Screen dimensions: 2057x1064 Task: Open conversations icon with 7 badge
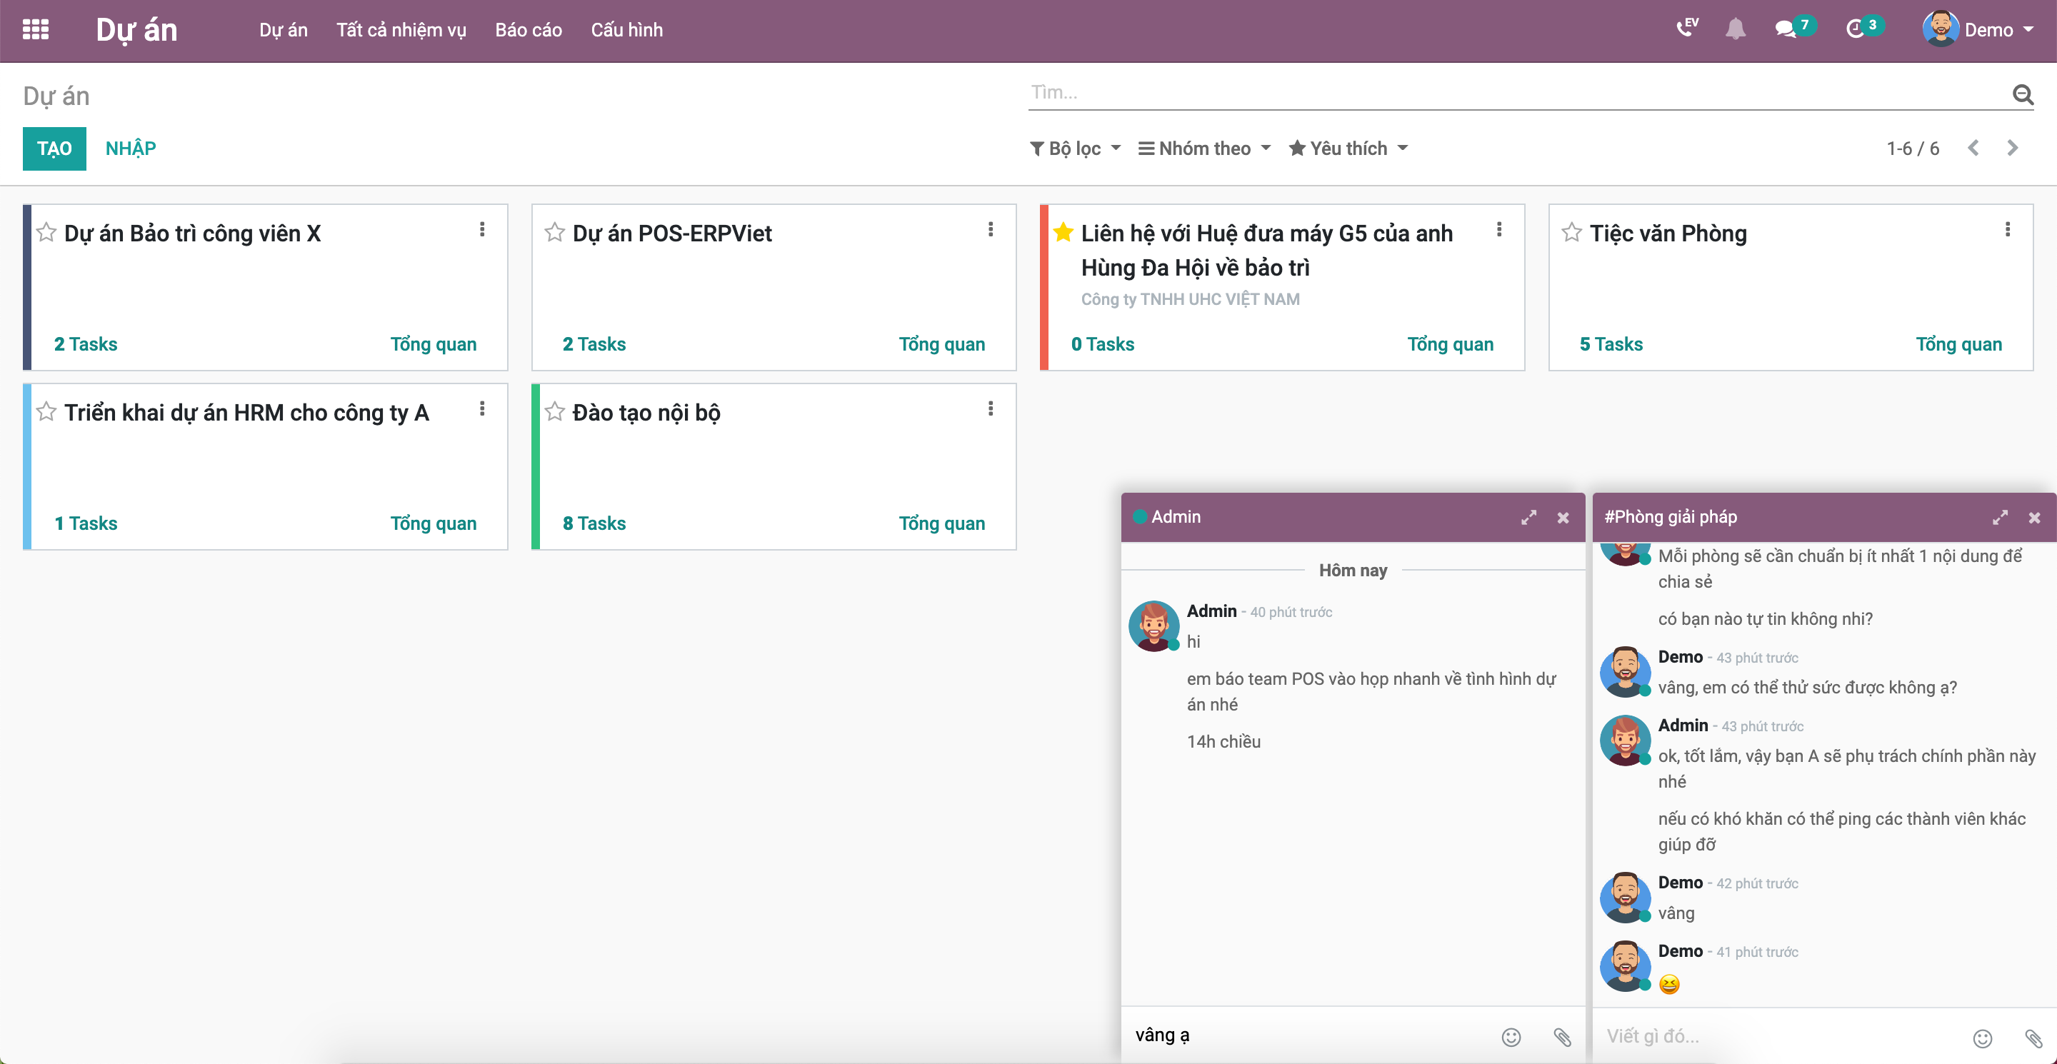point(1786,29)
